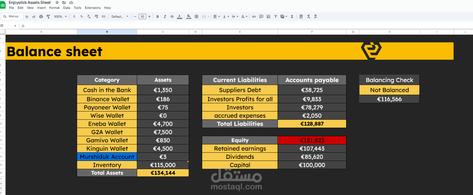Open the zoom level 100% dropdown
The image size is (473, 195).
[60, 16]
